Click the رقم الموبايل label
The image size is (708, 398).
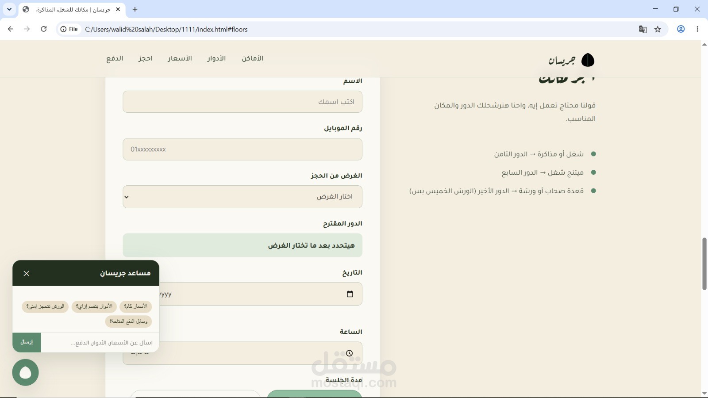(x=343, y=128)
